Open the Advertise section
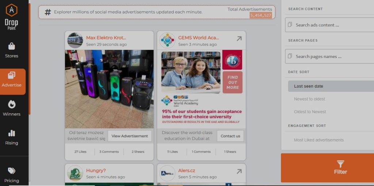 coord(13,82)
